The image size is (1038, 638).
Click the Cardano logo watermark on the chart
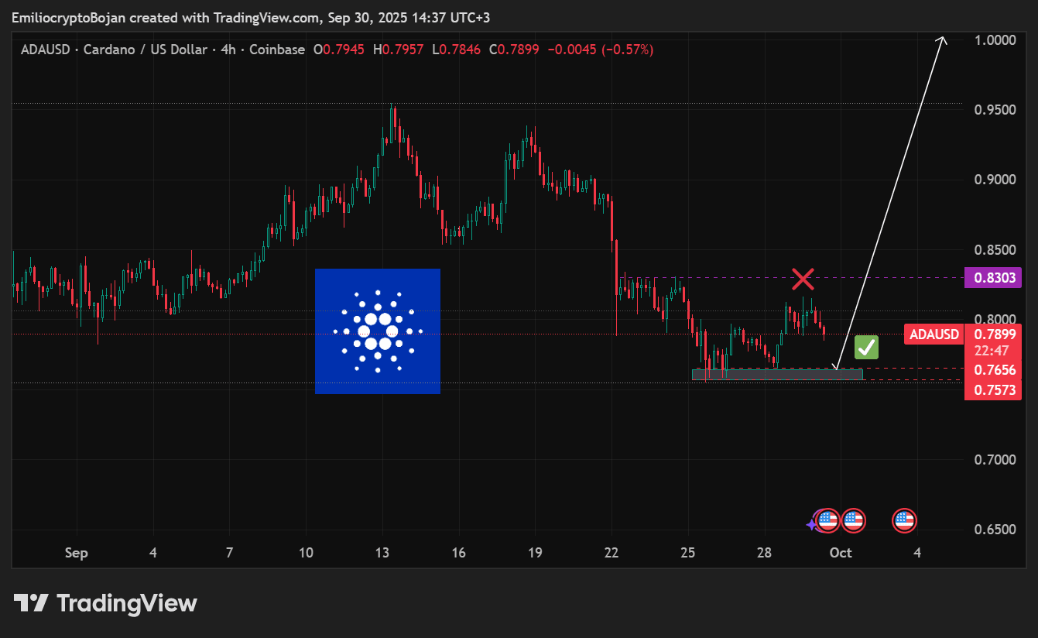point(378,331)
